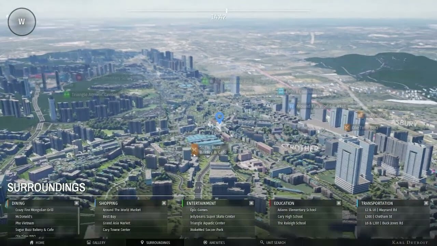Select Around The World Market in Shopping list
This screenshot has height=246, width=437.
(x=122, y=210)
